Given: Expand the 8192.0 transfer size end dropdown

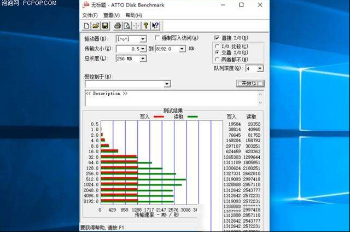Looking at the screenshot, I should click(182, 49).
